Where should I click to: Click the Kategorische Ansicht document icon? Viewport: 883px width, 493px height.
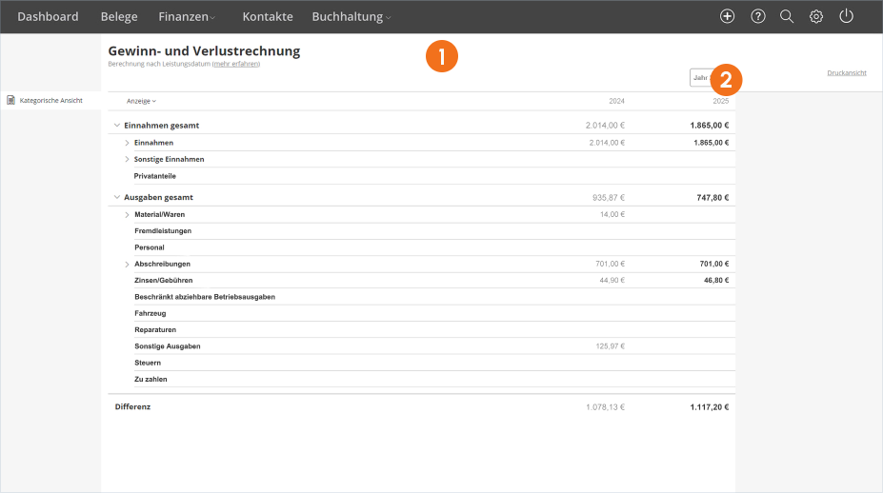pyautogui.click(x=10, y=100)
